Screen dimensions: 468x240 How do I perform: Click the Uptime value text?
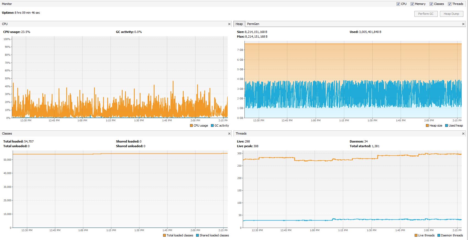27,13
